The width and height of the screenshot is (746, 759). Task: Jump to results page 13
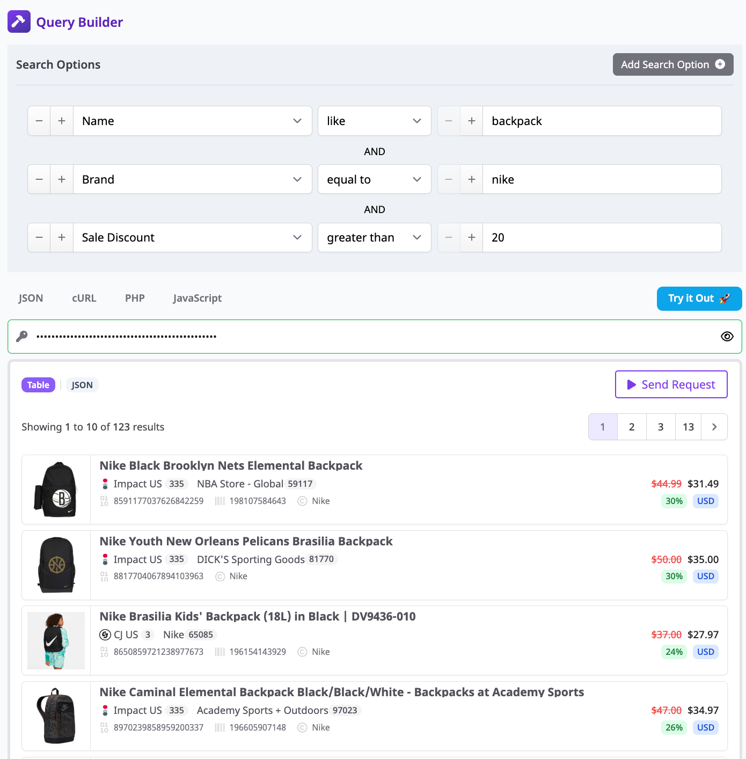tap(689, 427)
